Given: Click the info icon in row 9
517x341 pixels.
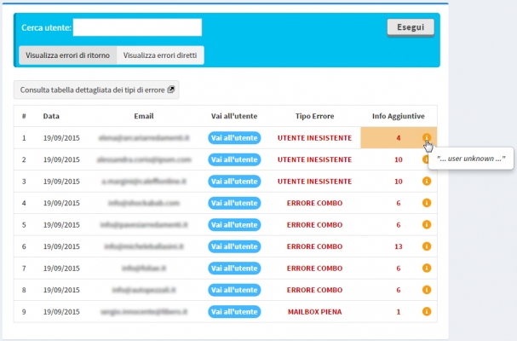Looking at the screenshot, I should (x=427, y=312).
